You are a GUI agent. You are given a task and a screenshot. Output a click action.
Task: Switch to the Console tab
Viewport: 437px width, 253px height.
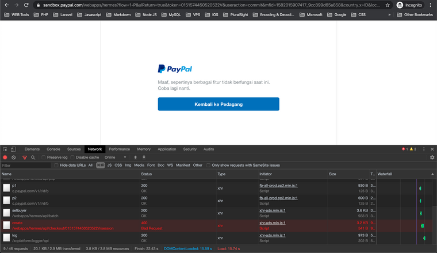coord(53,149)
